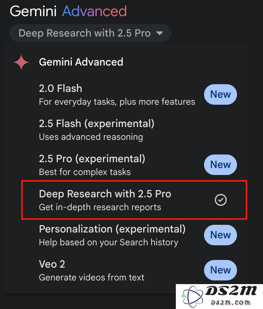Select Veo 2 video generation model
The height and width of the screenshot is (309, 263).
134,270
